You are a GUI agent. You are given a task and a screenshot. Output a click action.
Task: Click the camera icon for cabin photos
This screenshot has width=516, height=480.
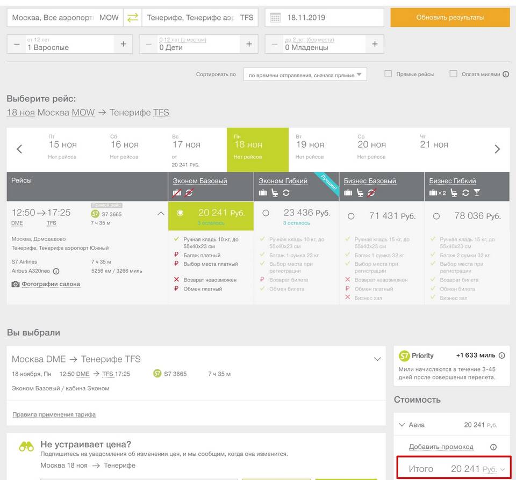(16, 284)
